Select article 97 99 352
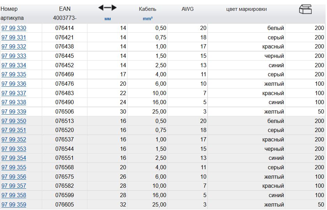Viewport: 327px width, 210px height. coord(14,140)
